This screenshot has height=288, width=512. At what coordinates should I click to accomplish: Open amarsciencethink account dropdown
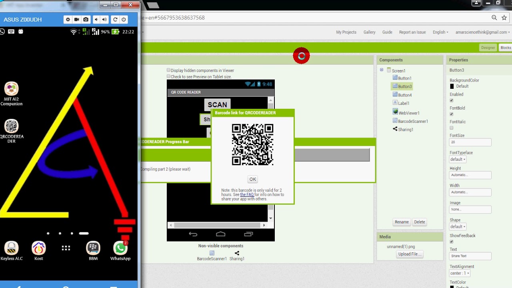pyautogui.click(x=482, y=32)
